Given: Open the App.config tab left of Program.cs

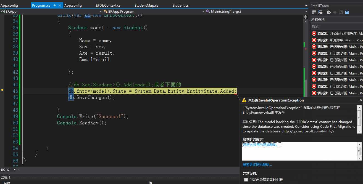Looking at the screenshot, I should [9, 6].
